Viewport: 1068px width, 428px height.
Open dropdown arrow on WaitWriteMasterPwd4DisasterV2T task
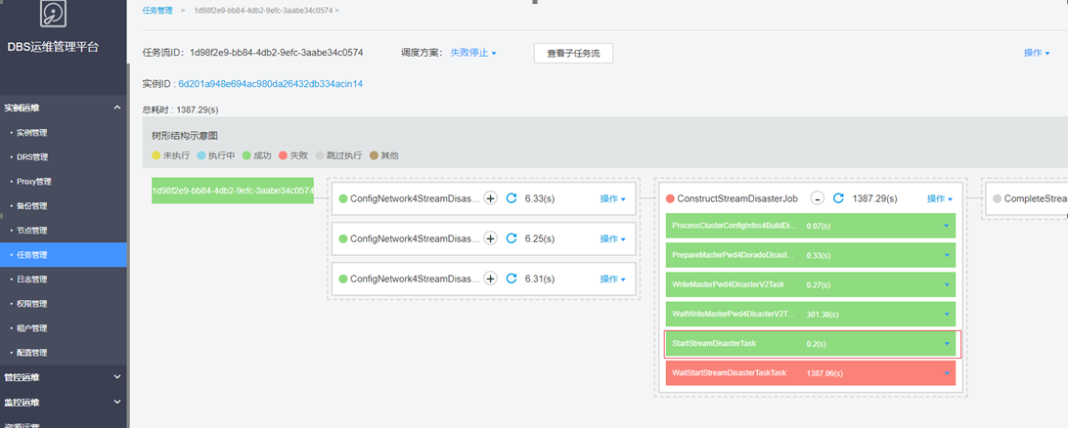point(947,315)
